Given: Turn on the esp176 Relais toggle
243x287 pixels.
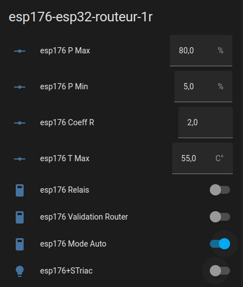Looking at the screenshot, I should coord(220,190).
